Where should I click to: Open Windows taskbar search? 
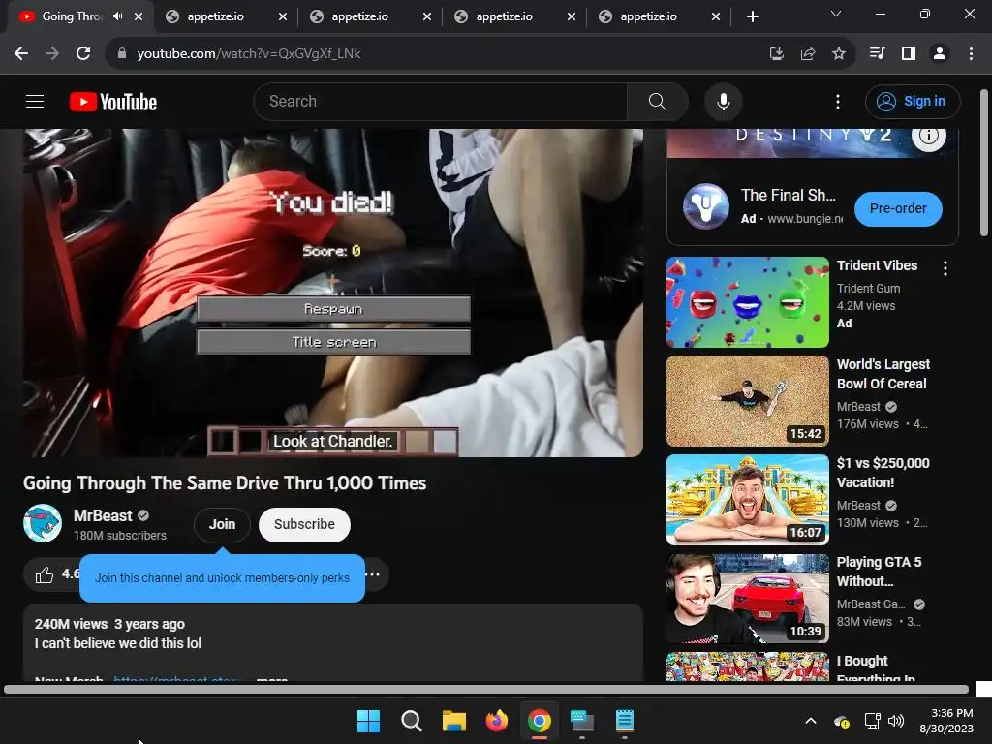click(x=411, y=721)
